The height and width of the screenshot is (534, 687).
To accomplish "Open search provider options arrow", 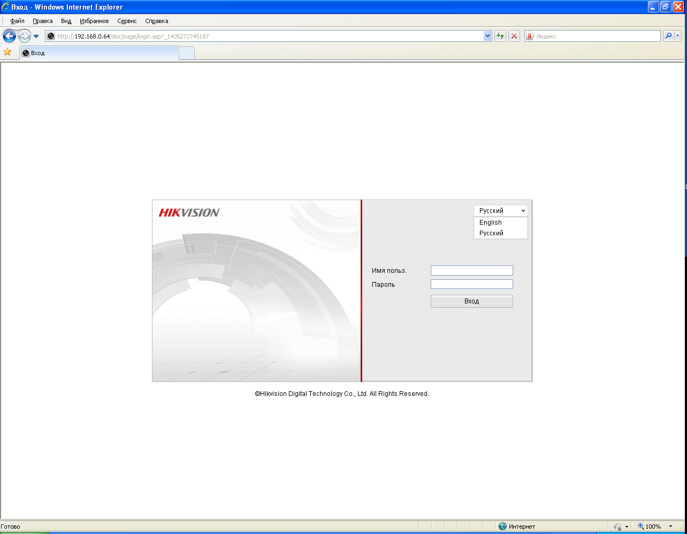I will pyautogui.click(x=678, y=36).
